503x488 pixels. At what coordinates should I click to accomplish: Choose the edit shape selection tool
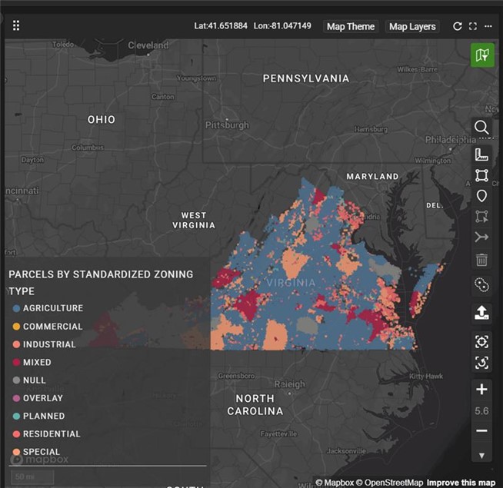click(481, 217)
